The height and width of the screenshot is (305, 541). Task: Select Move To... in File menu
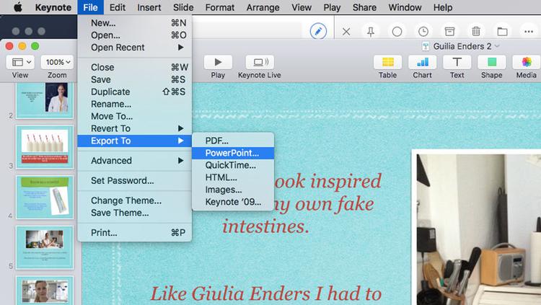point(135,116)
